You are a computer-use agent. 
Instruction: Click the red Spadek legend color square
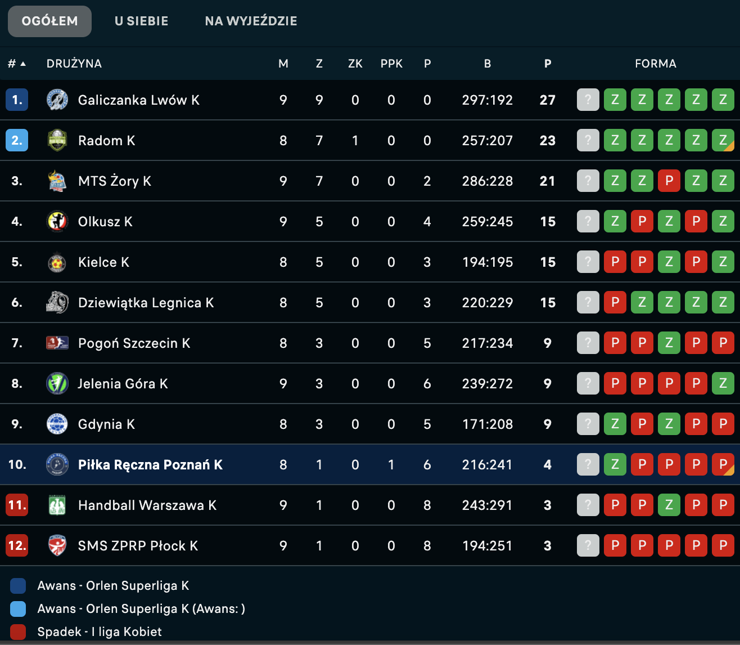[18, 631]
